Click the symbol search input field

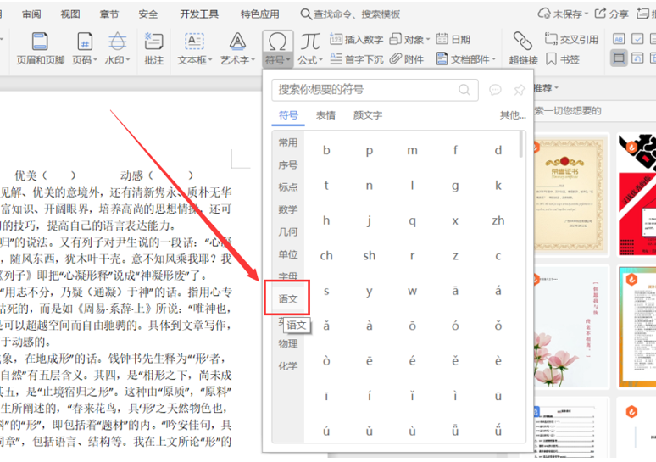(375, 90)
